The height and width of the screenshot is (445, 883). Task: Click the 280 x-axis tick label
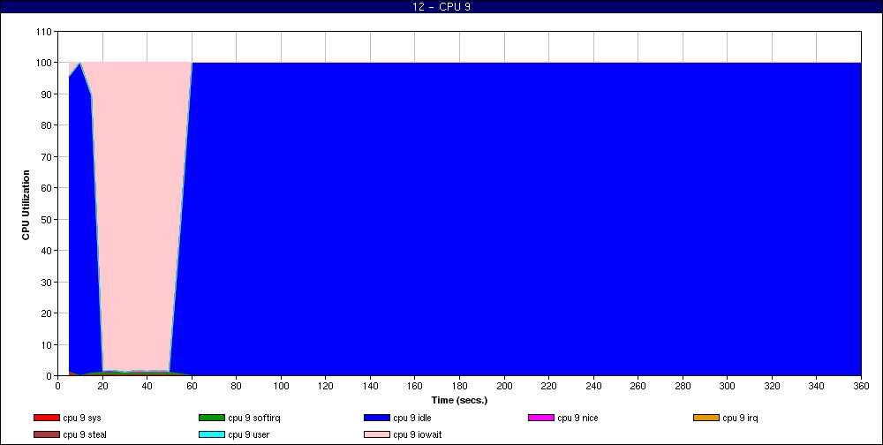click(683, 387)
